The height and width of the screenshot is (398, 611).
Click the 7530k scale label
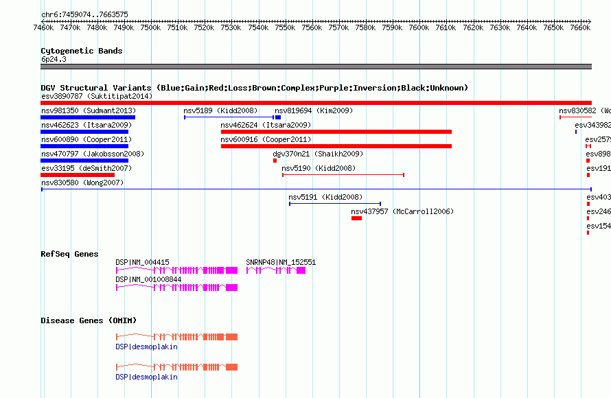point(231,27)
